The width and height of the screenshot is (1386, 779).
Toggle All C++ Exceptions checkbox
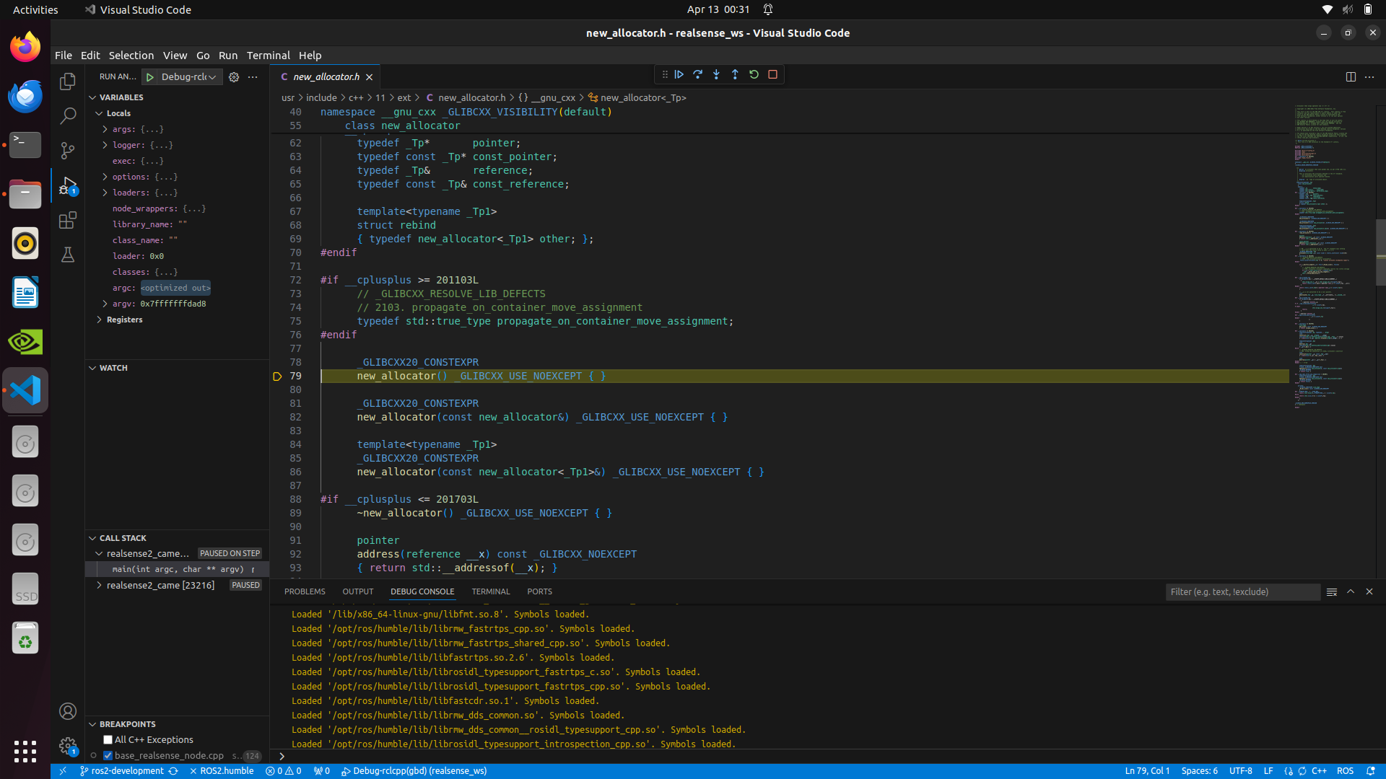(x=108, y=739)
